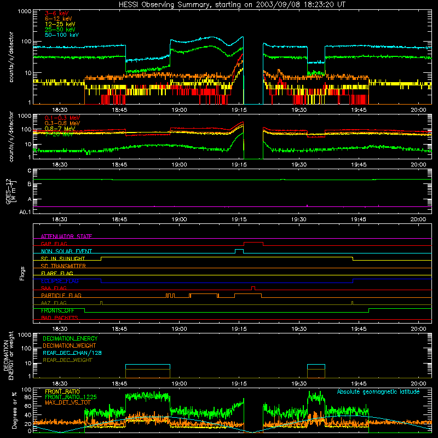Click the ECLIPSE_FLAG label
438x438 pixels.
60,281
